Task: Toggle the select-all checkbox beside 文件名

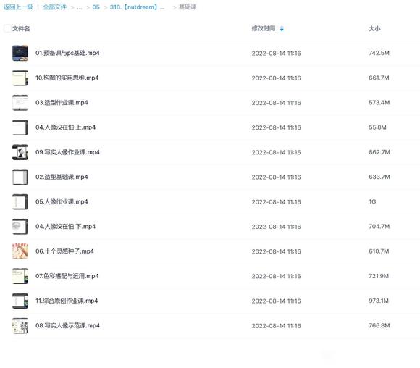Action: click(7, 28)
